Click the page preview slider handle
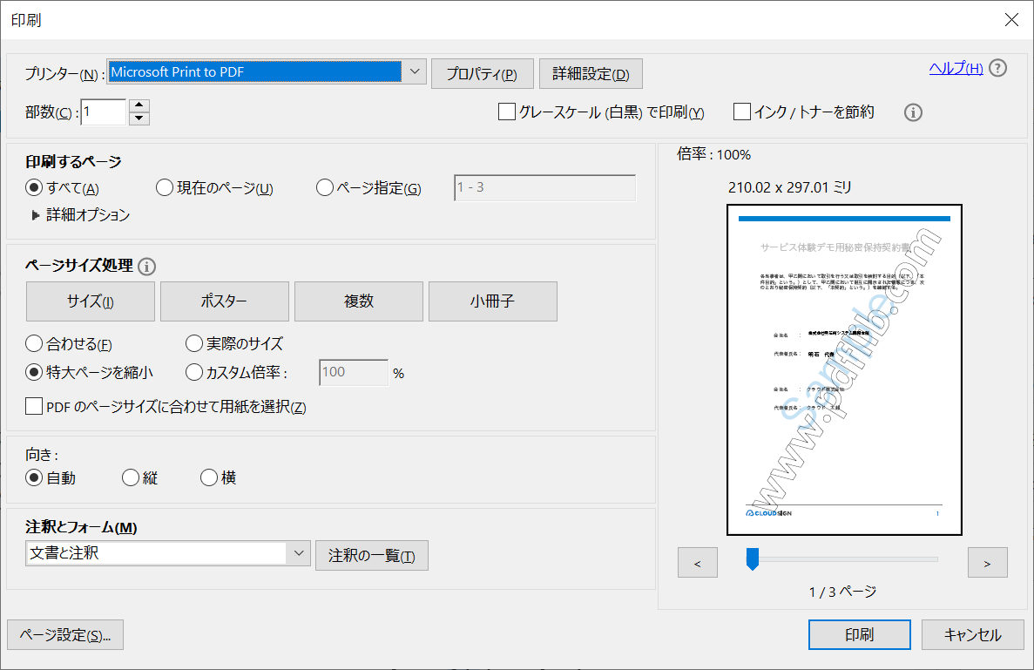 pyautogui.click(x=753, y=559)
